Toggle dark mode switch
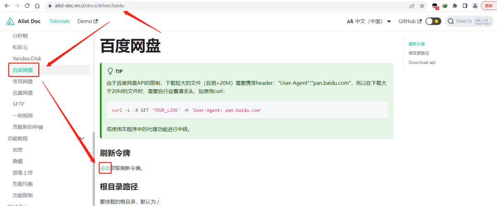497x206 pixels. click(x=433, y=21)
